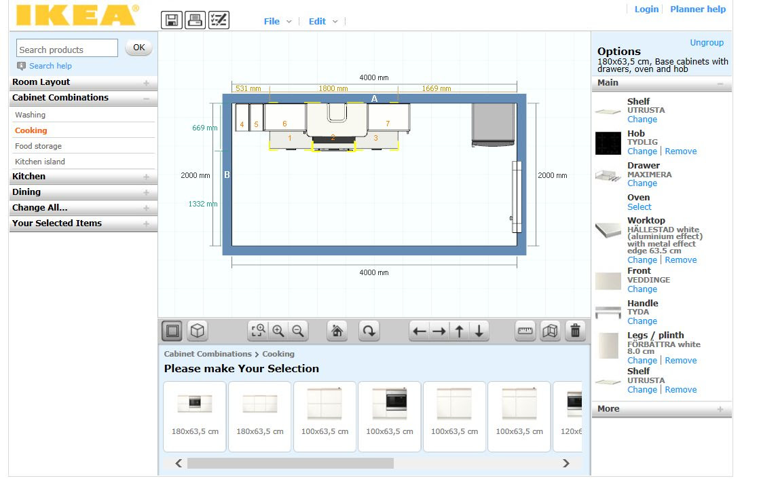This screenshot has height=504, width=759.
Task: Click the Handle TYDA thumbnail
Action: click(608, 312)
